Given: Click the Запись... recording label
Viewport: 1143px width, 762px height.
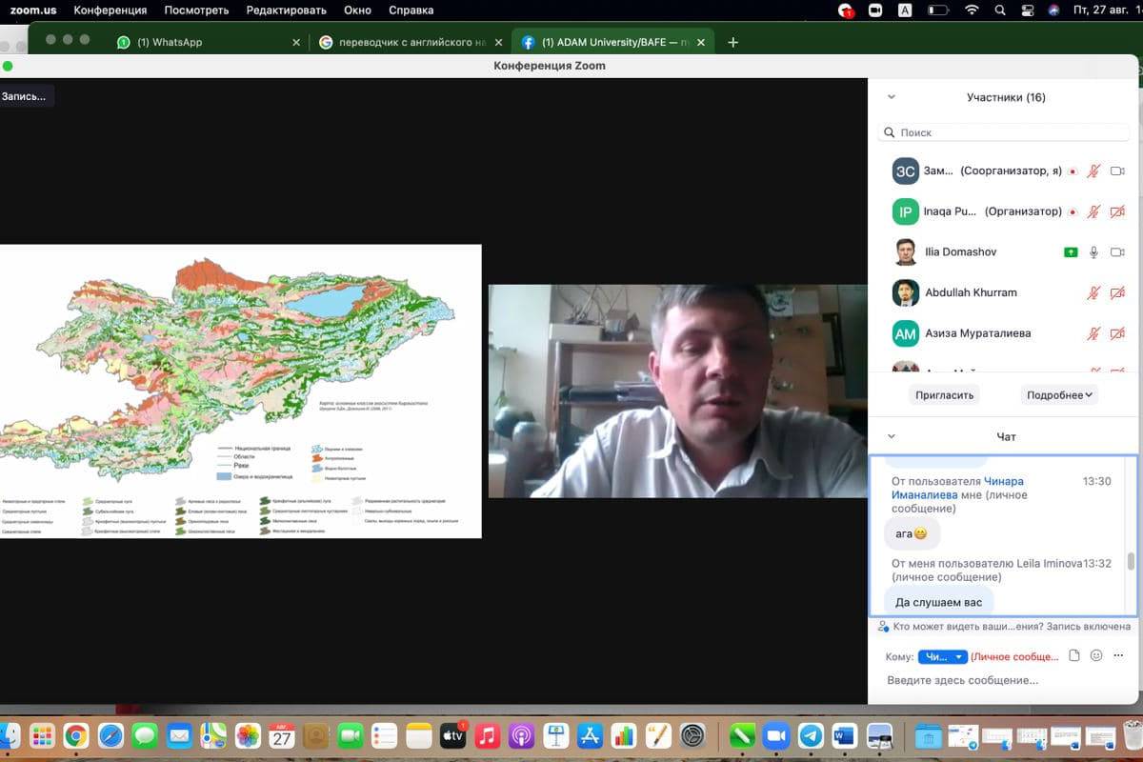Looking at the screenshot, I should coord(25,96).
